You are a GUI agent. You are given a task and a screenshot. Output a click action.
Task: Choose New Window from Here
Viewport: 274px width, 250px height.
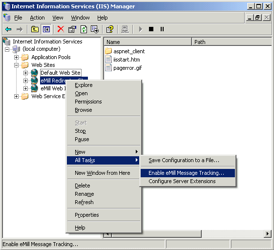click(104, 173)
